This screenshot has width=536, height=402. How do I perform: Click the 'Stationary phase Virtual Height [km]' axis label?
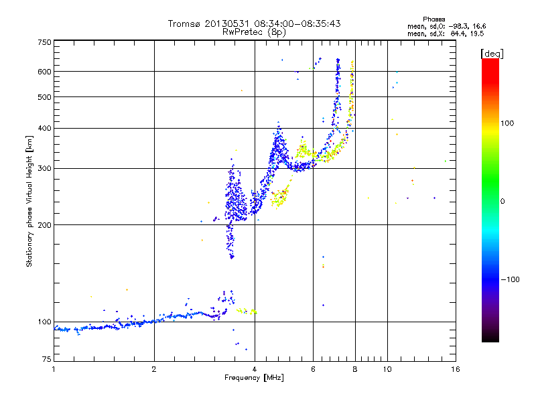click(29, 202)
